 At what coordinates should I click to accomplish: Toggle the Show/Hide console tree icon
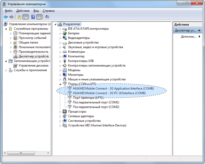point(25,17)
